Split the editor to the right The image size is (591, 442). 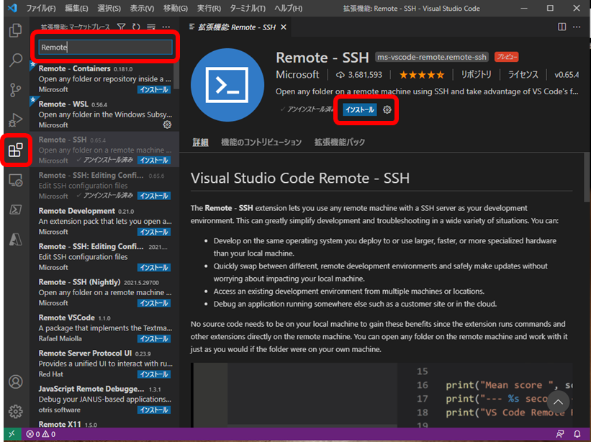561,27
